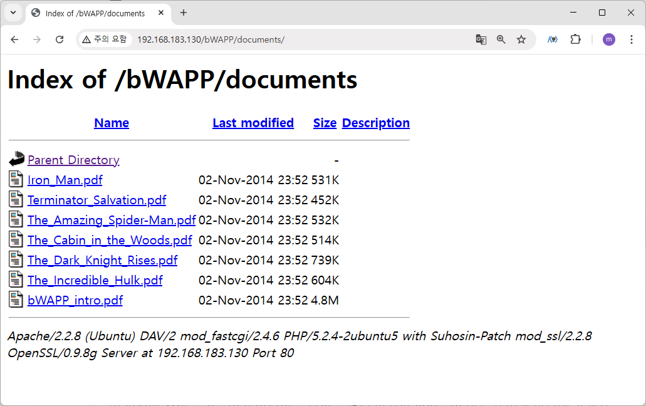Click the 531K size value
646x406 pixels.
pyautogui.click(x=325, y=180)
